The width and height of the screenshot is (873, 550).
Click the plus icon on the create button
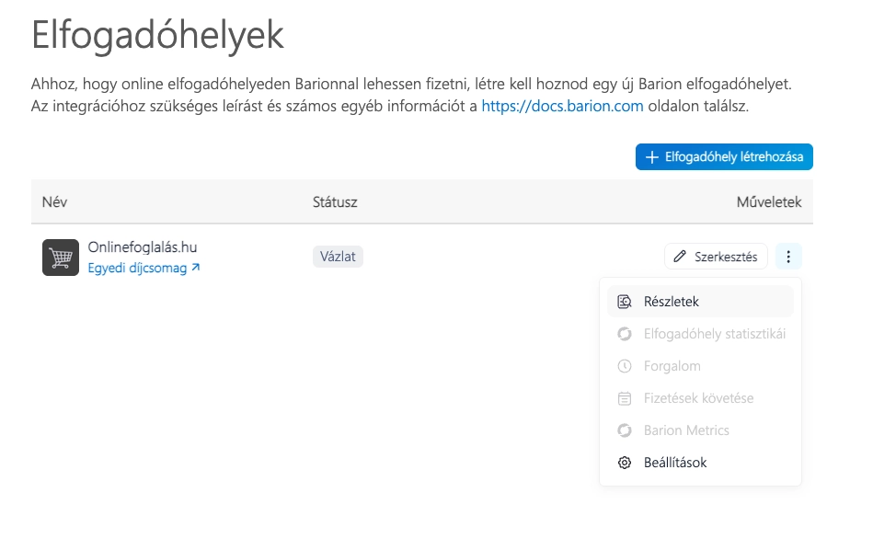(x=652, y=157)
